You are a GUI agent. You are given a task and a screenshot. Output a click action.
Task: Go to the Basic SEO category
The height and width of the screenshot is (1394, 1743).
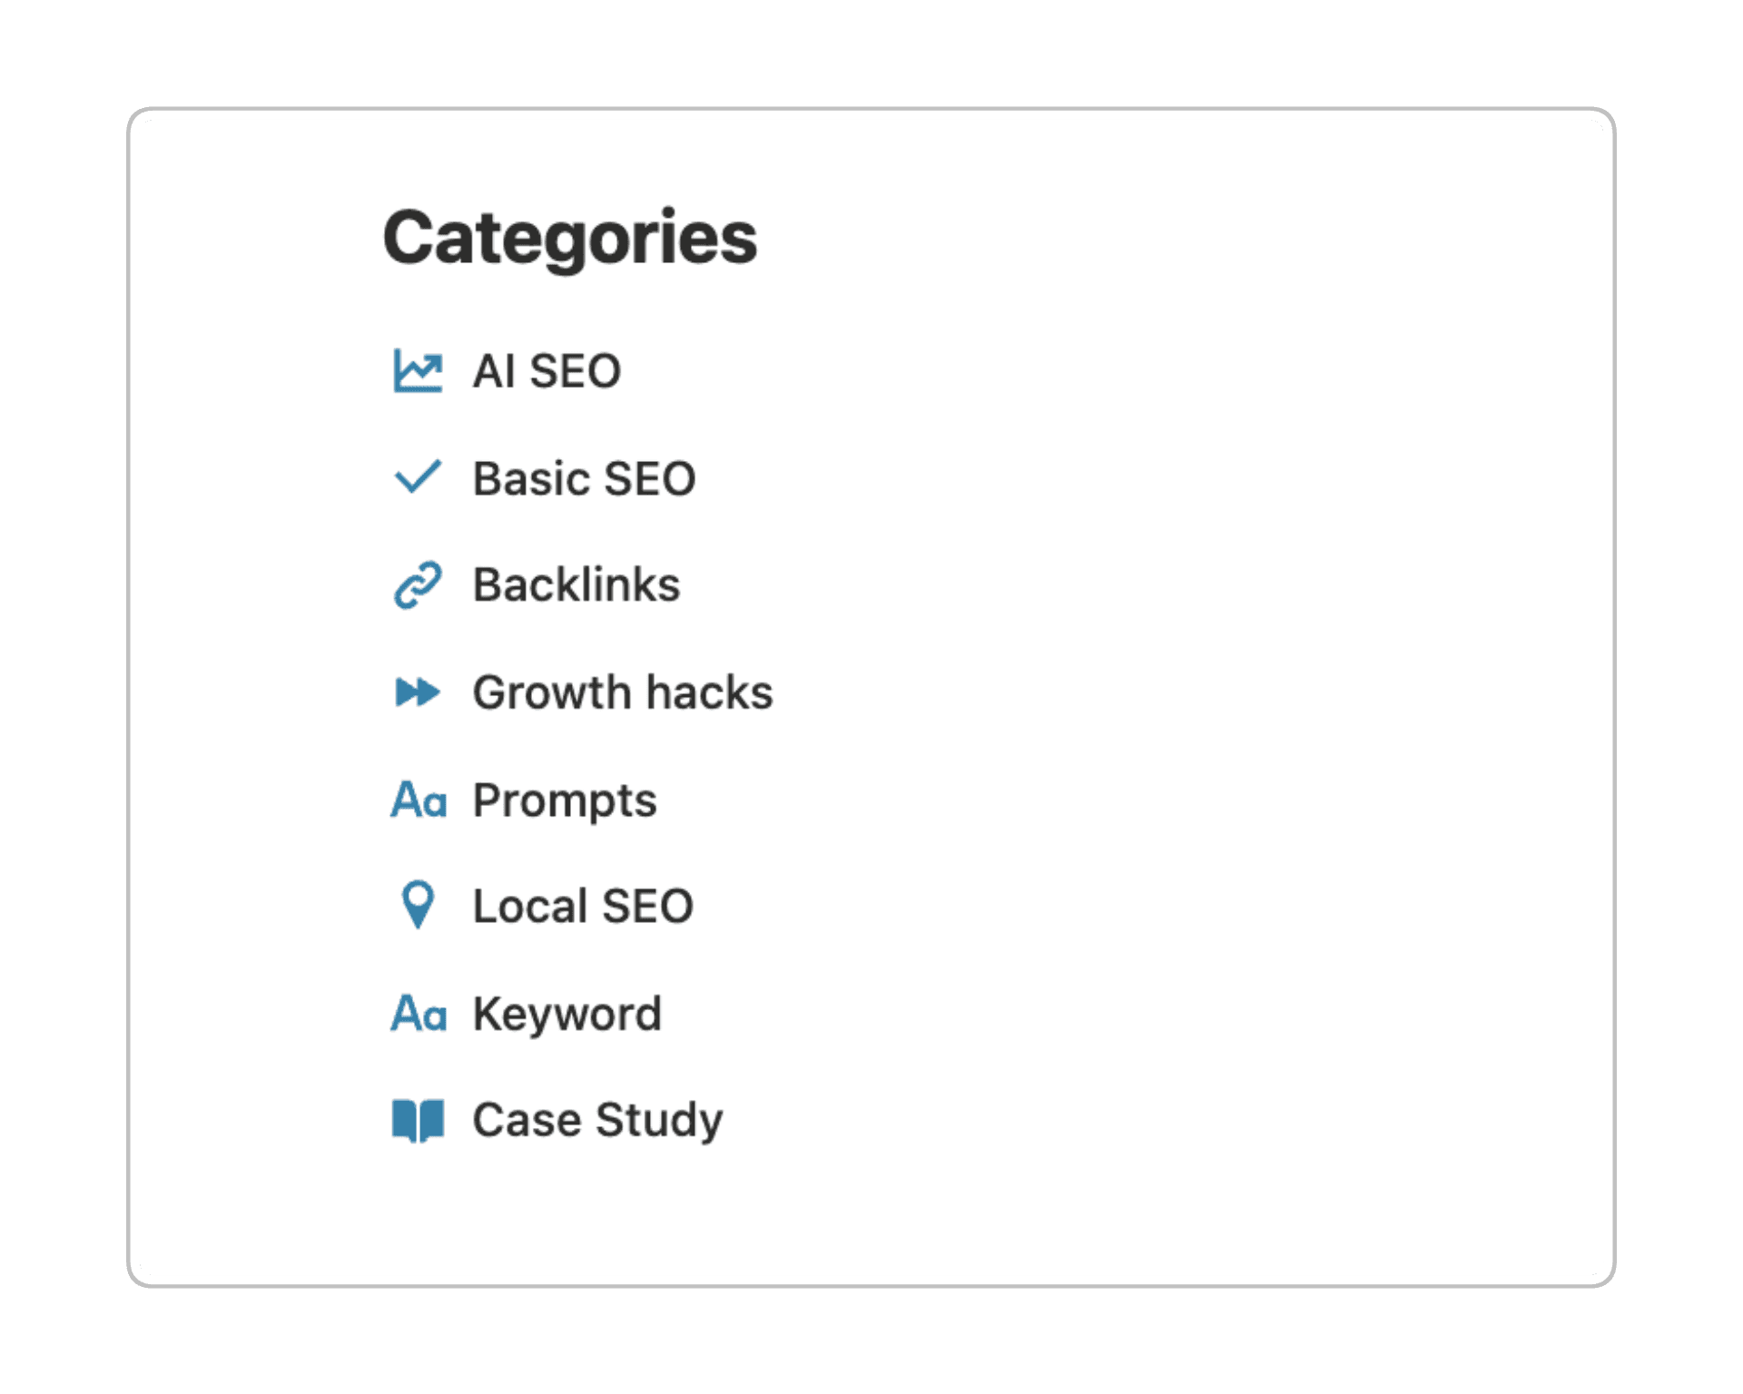(584, 478)
